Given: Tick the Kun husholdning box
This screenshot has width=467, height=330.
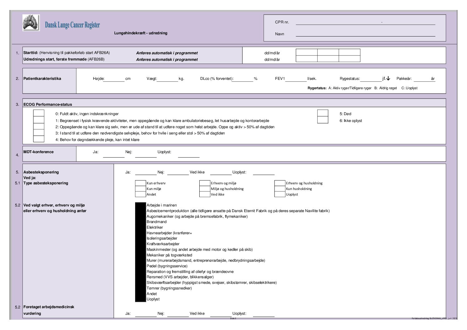Looking at the screenshot, I should click(x=280, y=189).
